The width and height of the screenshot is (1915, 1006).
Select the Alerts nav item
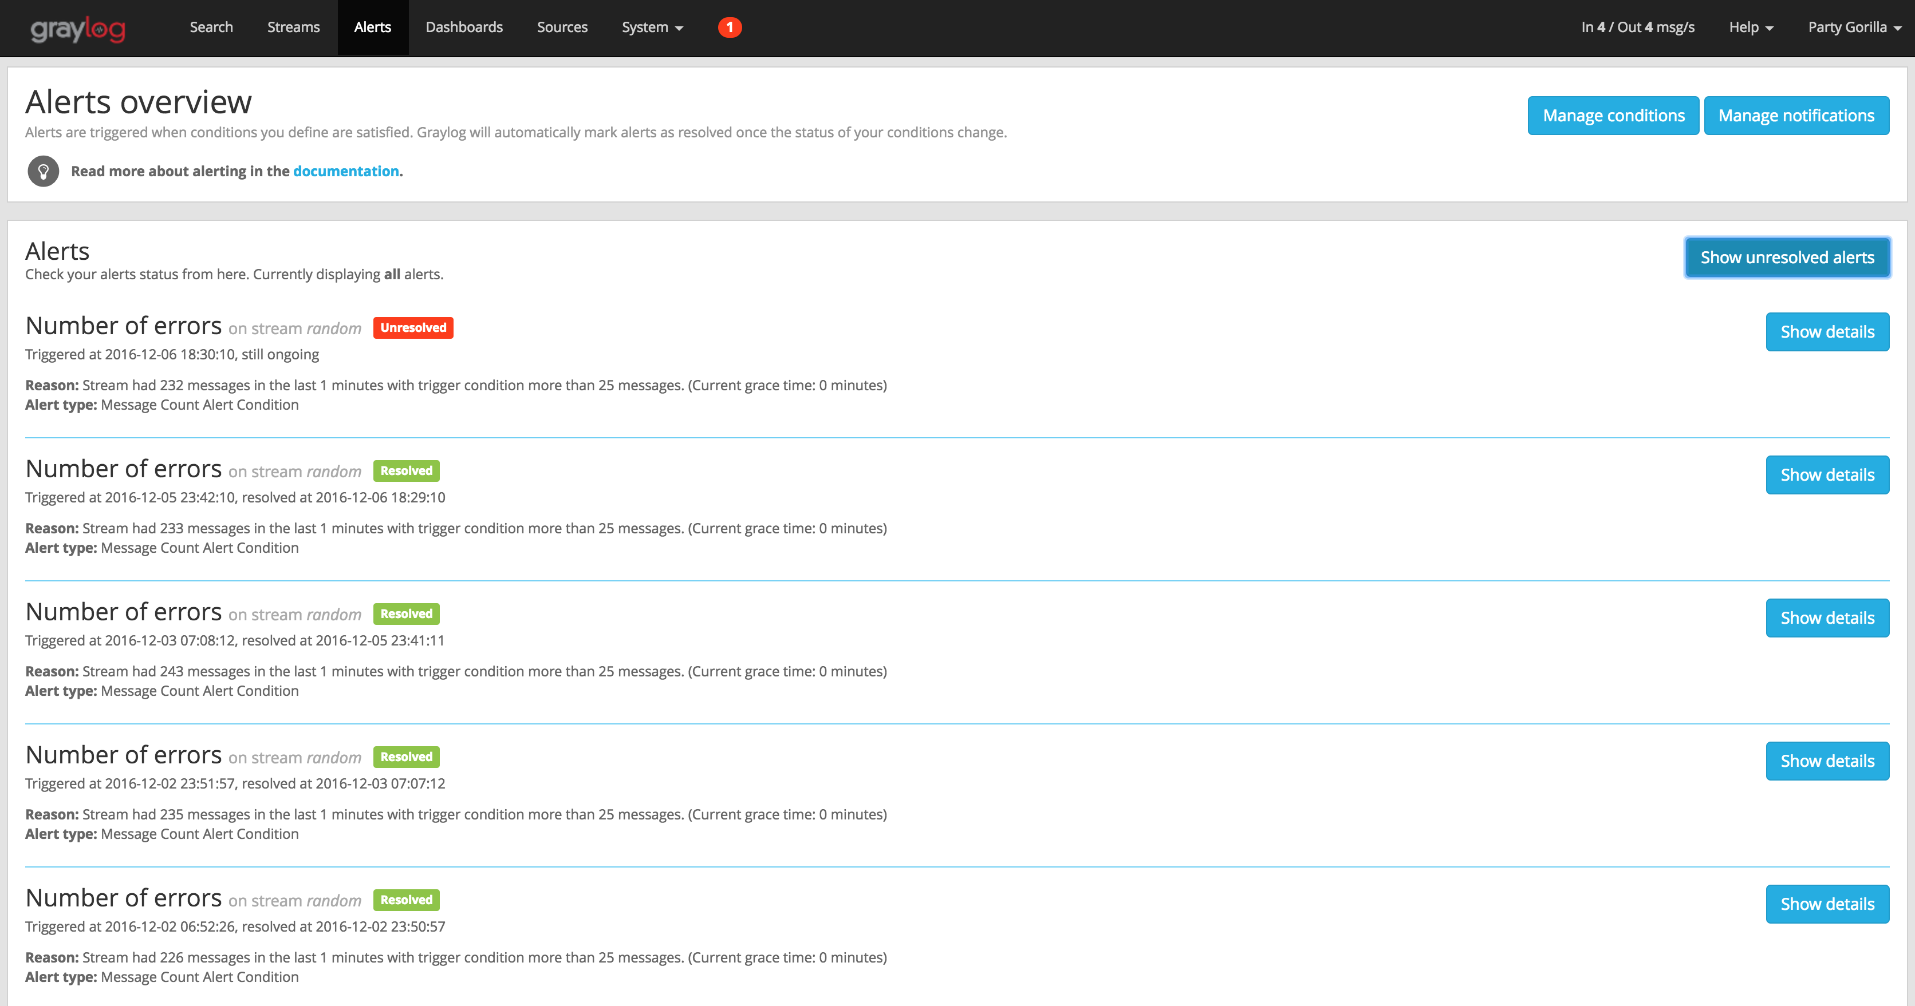[372, 27]
